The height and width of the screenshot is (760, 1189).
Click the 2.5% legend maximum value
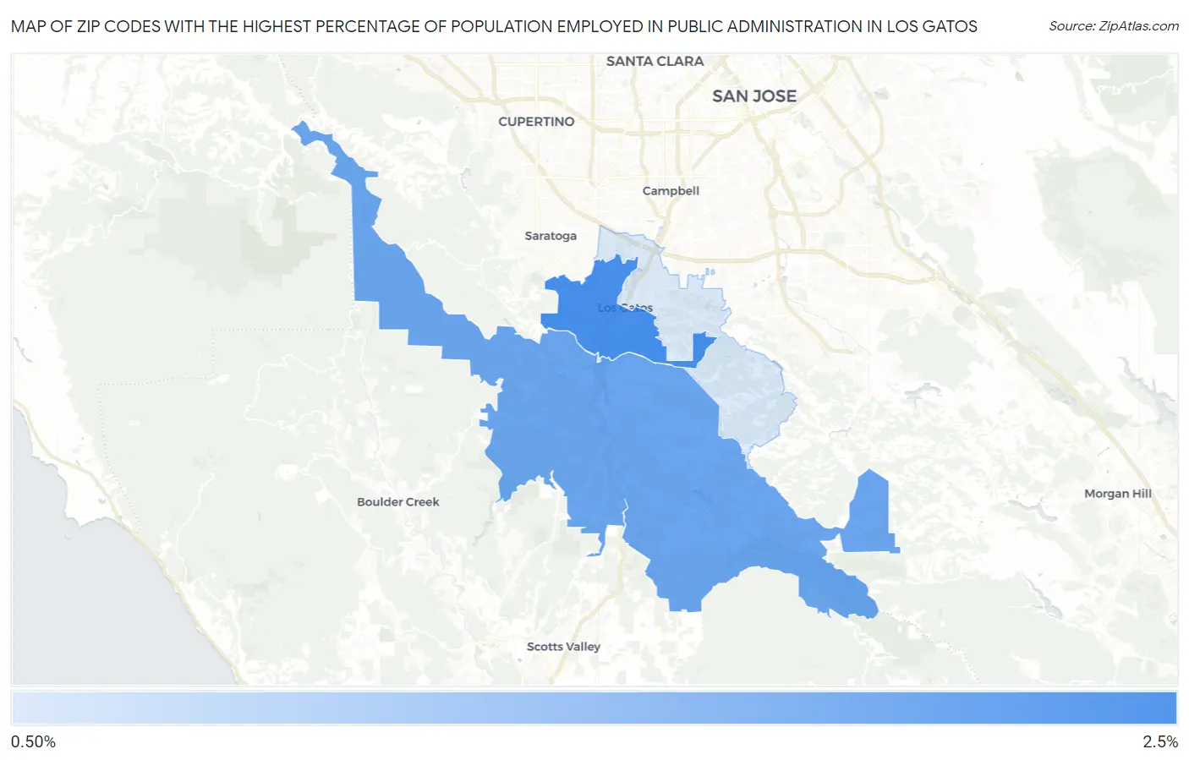1160,742
